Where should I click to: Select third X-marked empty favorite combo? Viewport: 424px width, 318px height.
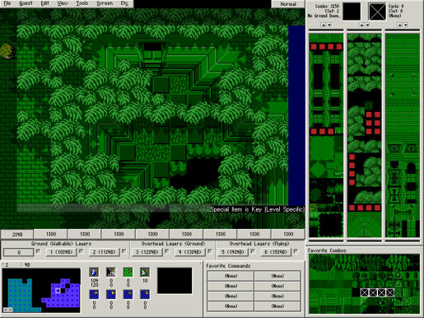[x=381, y=292]
